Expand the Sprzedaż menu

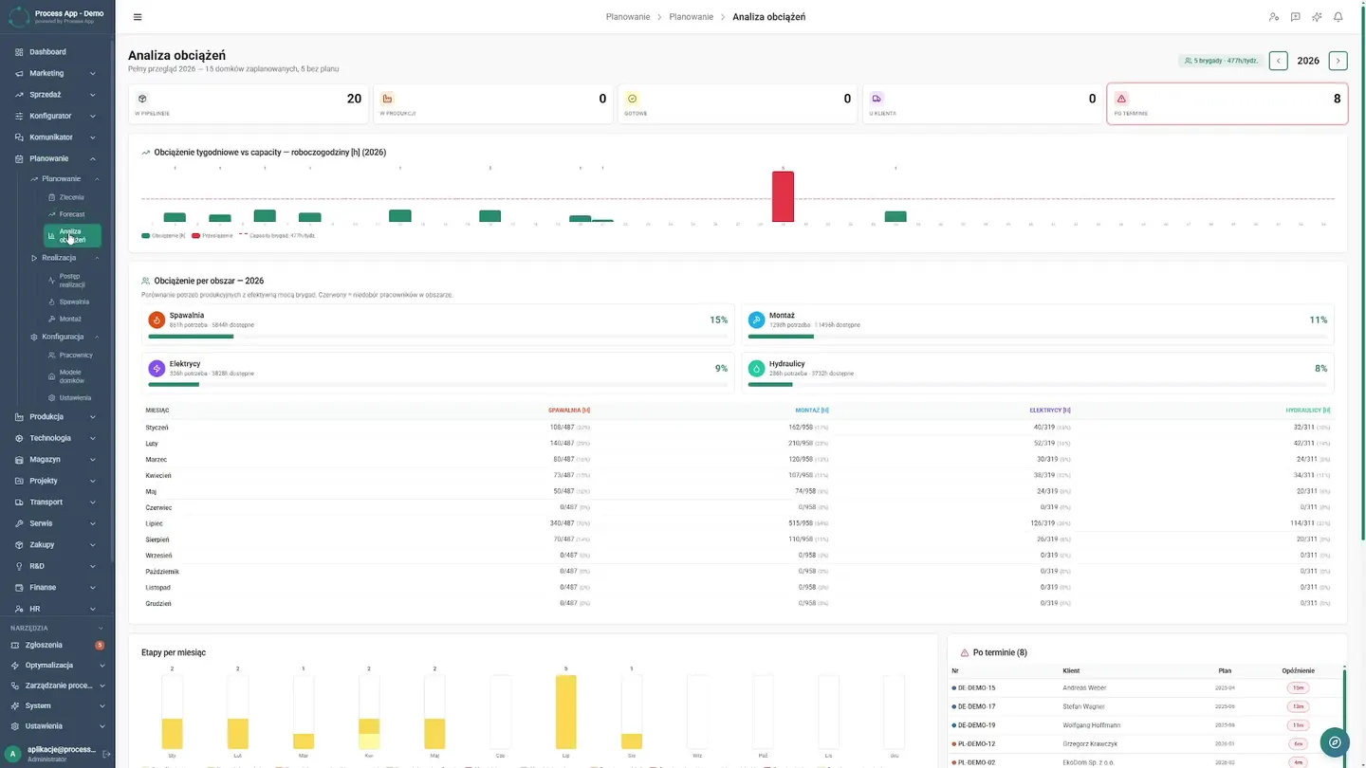pos(57,95)
